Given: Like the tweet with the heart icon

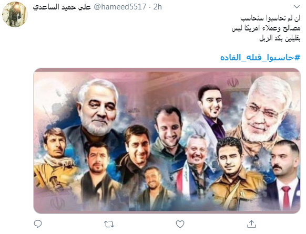Looking at the screenshot, I should 180,224.
